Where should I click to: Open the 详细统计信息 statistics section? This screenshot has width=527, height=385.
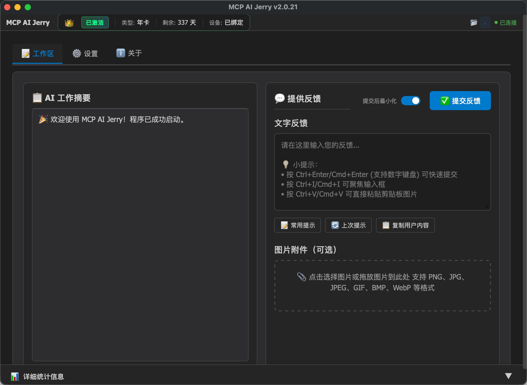43,377
